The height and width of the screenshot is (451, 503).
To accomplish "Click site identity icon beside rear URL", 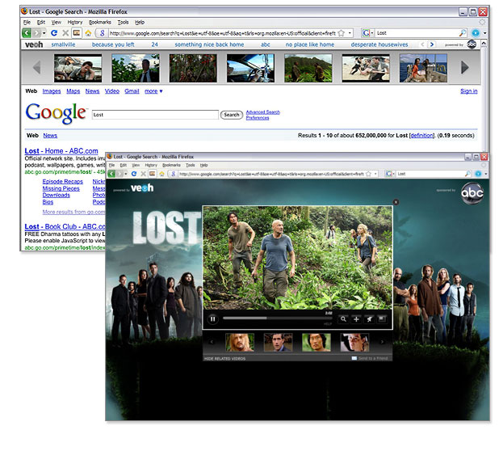I will [102, 33].
